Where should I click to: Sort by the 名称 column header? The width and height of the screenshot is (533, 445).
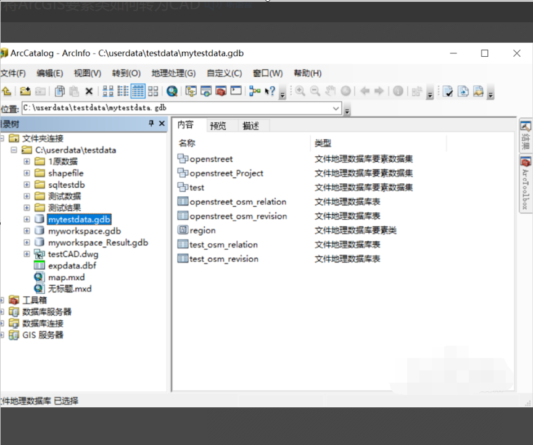[187, 143]
